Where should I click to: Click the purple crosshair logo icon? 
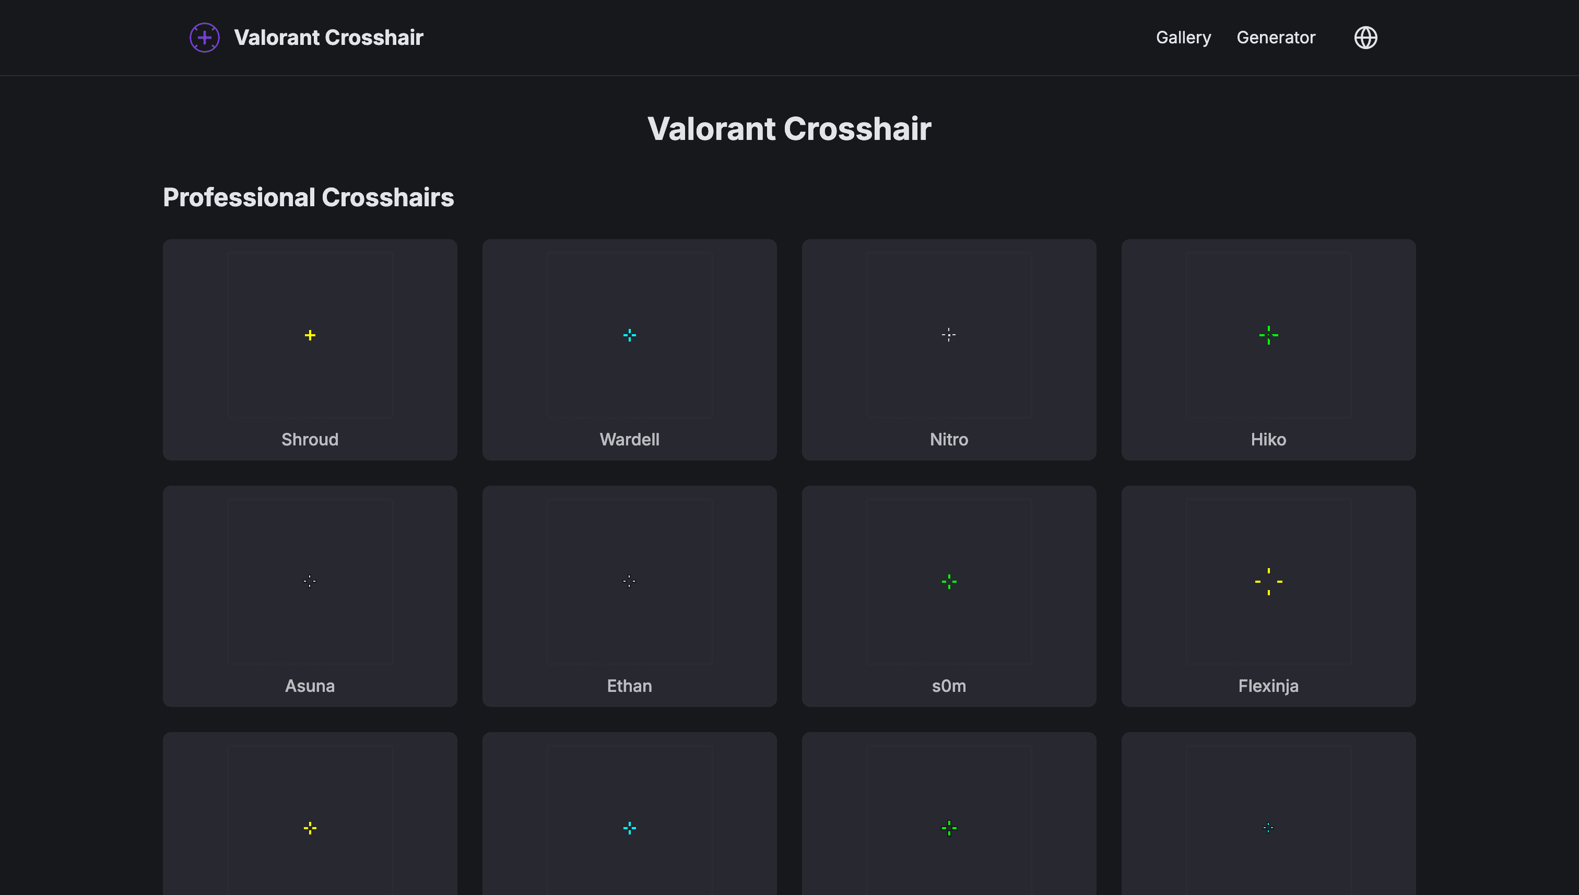(x=205, y=38)
